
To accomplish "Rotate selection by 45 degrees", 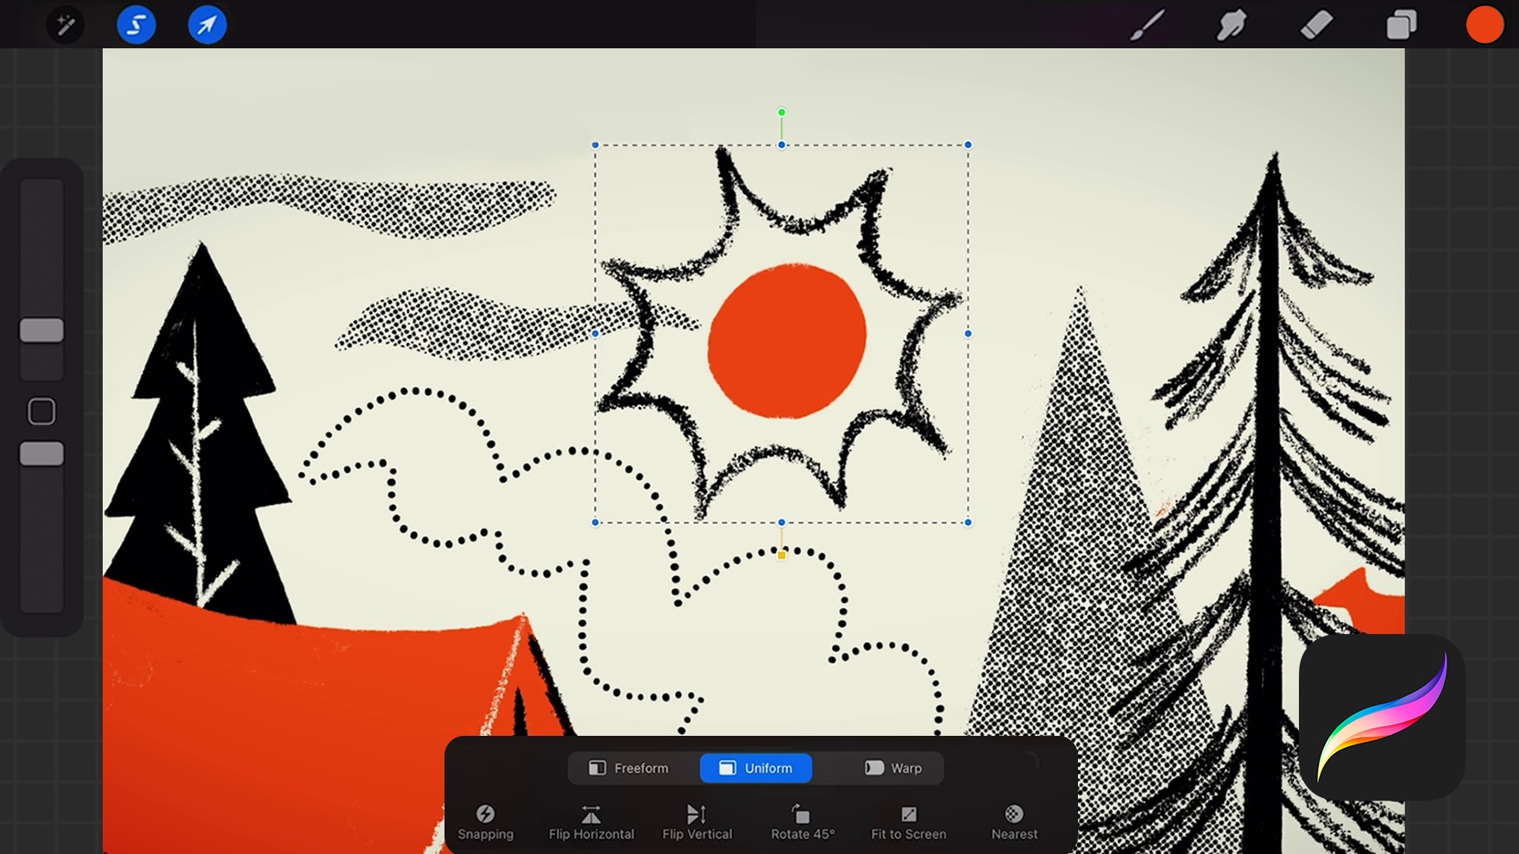I will 803,822.
